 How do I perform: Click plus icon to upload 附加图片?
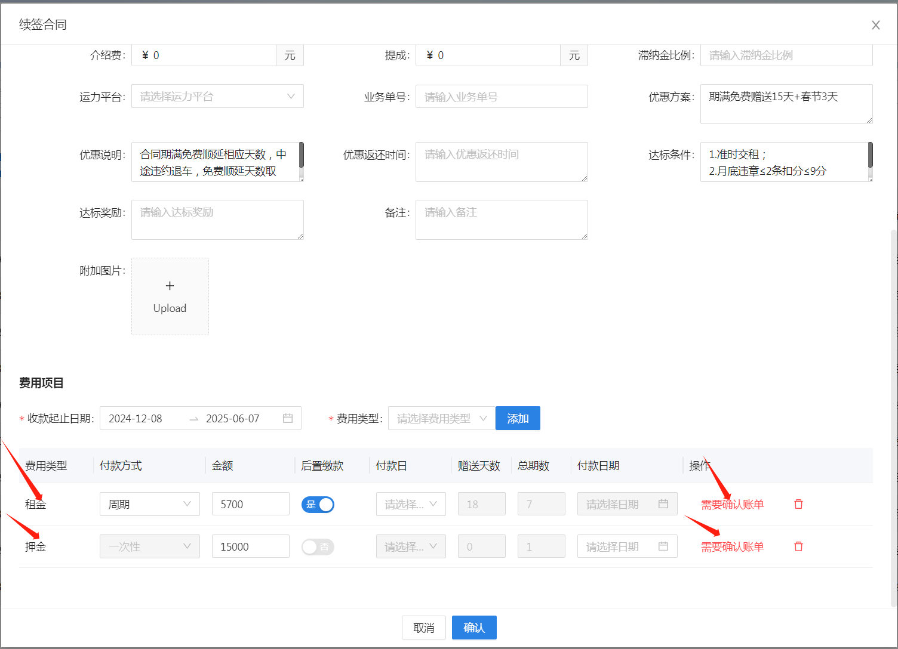(170, 286)
